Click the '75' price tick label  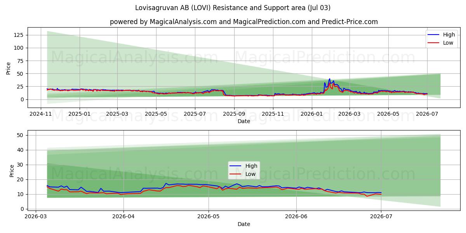(21, 61)
